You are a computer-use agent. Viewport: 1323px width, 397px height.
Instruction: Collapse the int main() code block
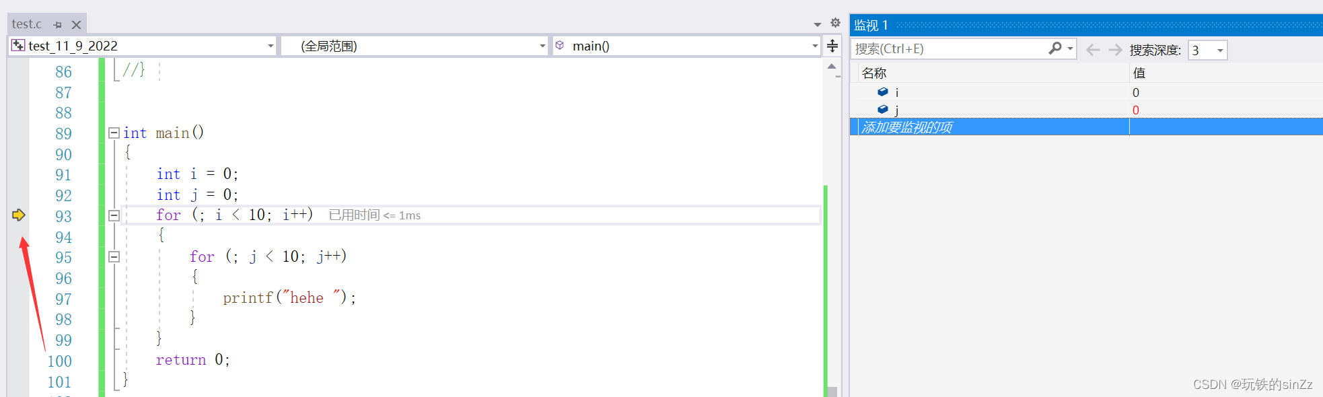coord(114,133)
